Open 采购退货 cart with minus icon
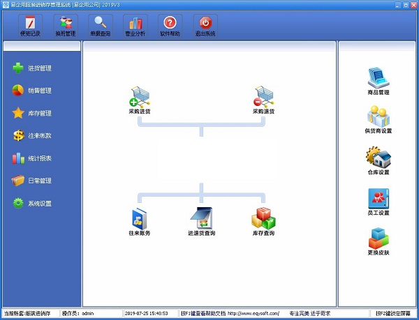419x320 pixels. 264,100
